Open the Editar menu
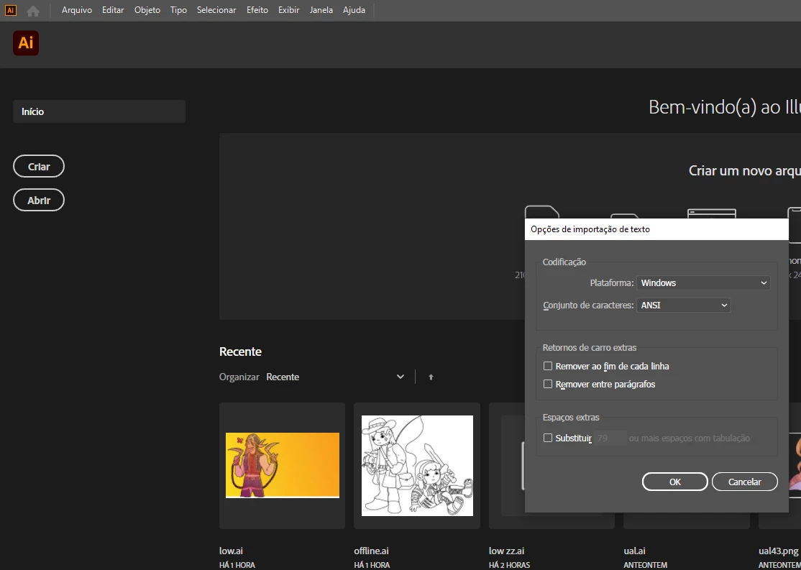Image resolution: width=801 pixels, height=570 pixels. click(x=113, y=10)
